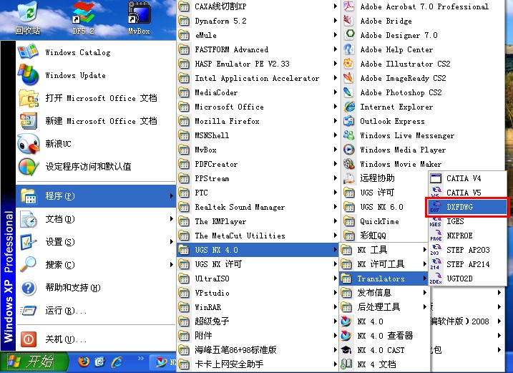The image size is (513, 373).
Task: Click the NX taskbar window button
Action: pos(163,362)
